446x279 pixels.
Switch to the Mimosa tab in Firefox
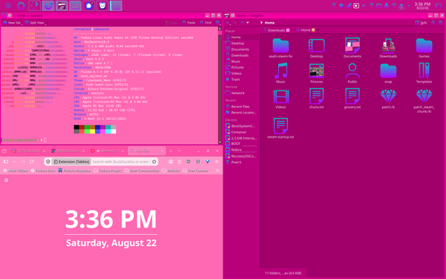(107, 151)
